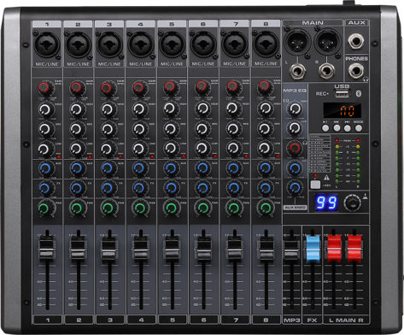Click the blue FX fader
404x335 pixels.
coord(313,249)
